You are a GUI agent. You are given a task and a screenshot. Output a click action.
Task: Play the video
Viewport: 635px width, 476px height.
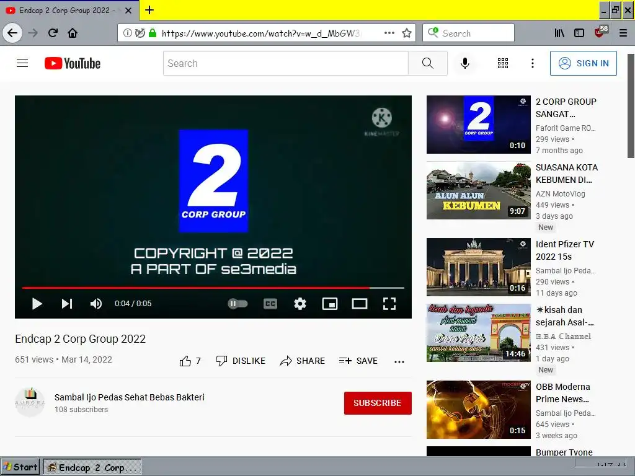pyautogui.click(x=37, y=304)
